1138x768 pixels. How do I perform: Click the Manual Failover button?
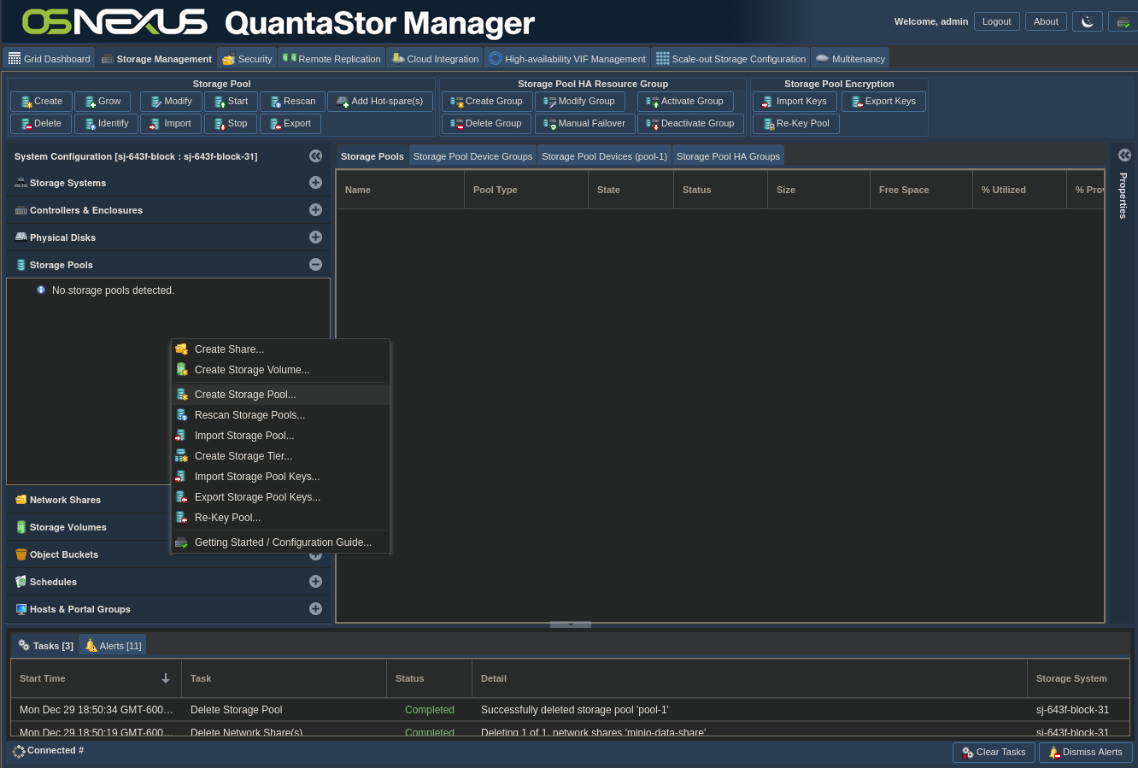pyautogui.click(x=584, y=124)
